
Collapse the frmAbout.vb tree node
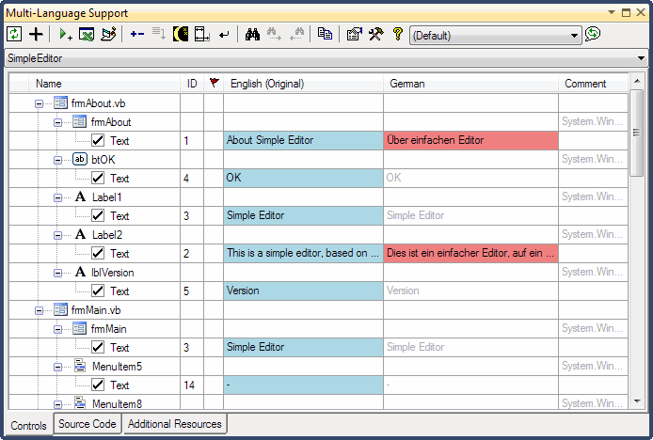click(40, 102)
